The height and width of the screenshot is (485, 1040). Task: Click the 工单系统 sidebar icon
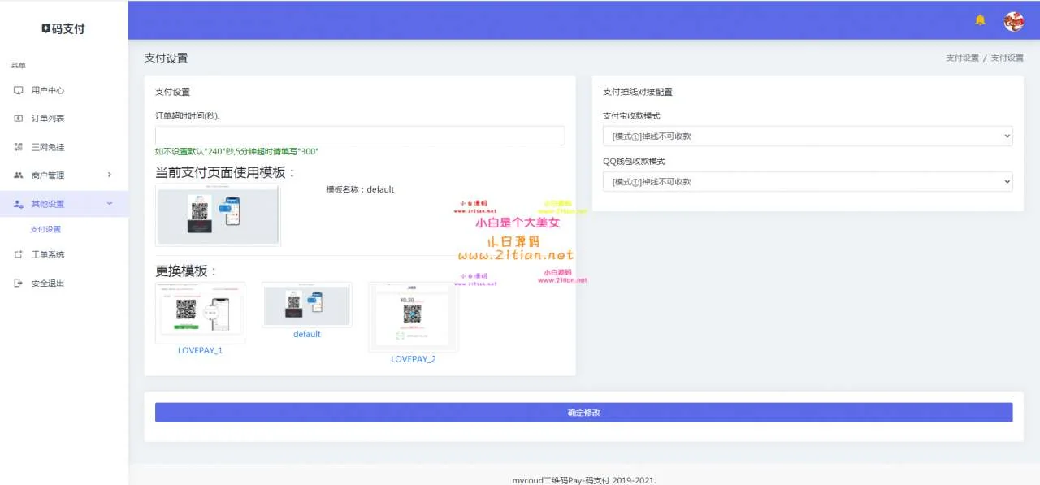point(19,255)
